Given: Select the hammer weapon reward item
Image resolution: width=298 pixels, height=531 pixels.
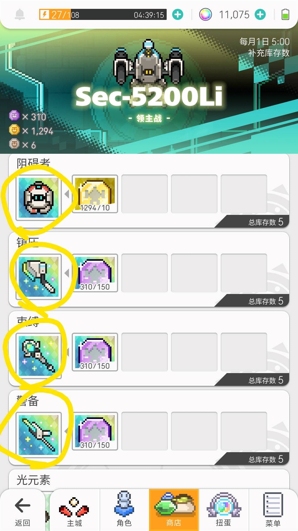Looking at the screenshot, I should [x=39, y=277].
